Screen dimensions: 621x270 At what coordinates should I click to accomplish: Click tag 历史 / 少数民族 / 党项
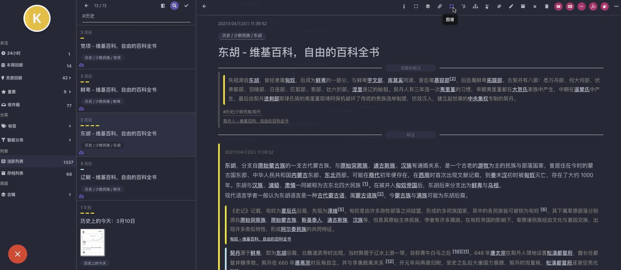tap(103, 58)
